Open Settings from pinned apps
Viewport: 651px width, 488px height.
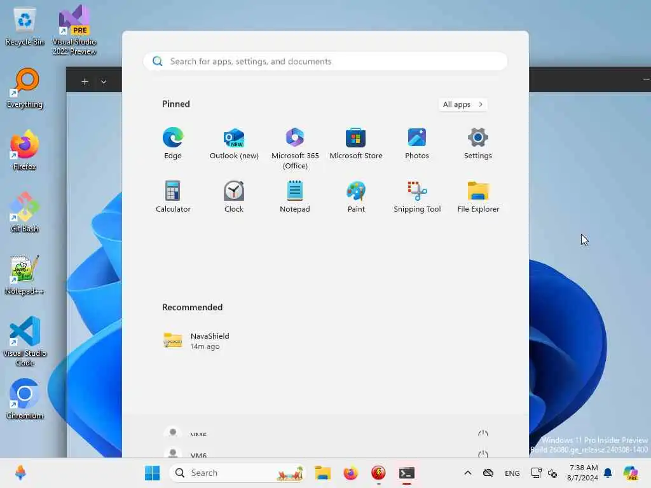(478, 143)
